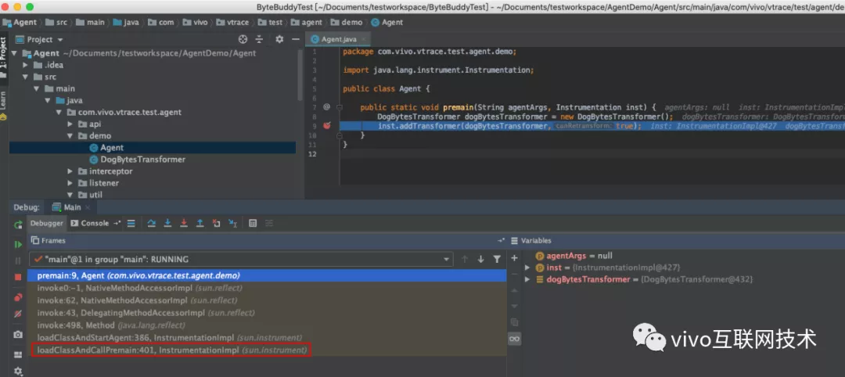Open Project panel gear settings

[x=279, y=39]
